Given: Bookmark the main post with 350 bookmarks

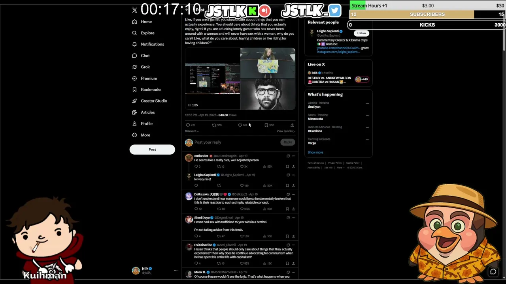Looking at the screenshot, I should pyautogui.click(x=266, y=125).
